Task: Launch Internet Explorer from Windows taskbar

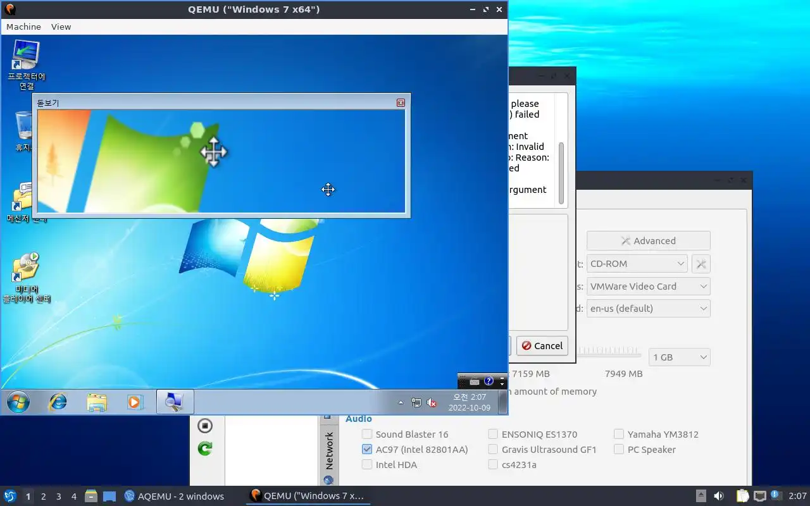Action: (58, 402)
